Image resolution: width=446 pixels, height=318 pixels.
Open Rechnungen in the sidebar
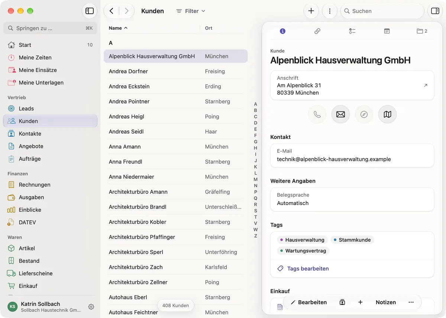tap(50, 185)
